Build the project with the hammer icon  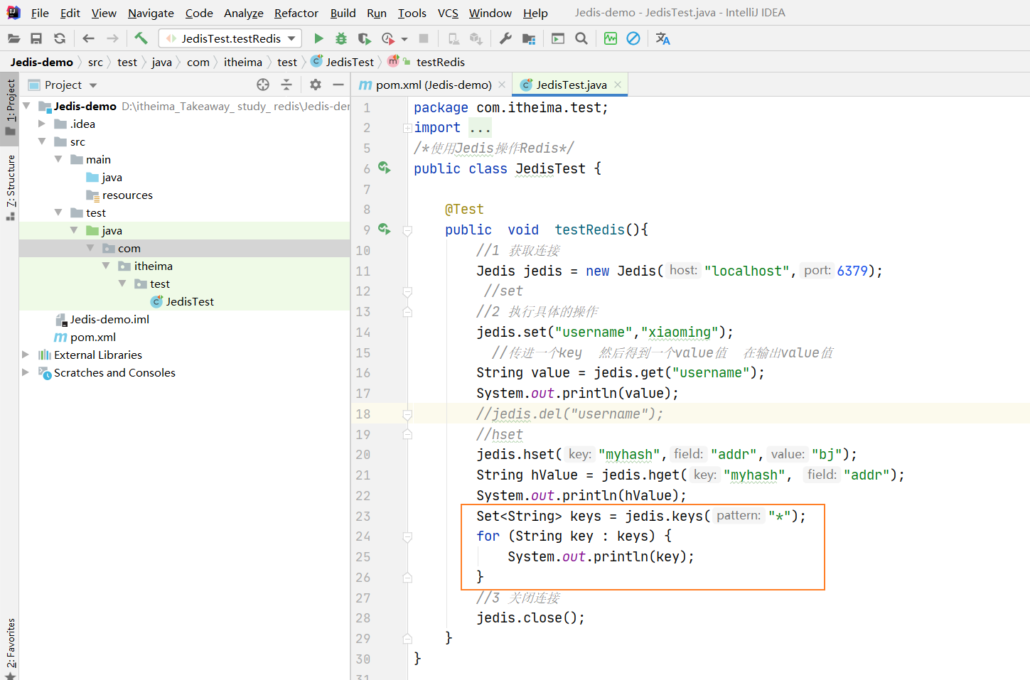pos(141,38)
